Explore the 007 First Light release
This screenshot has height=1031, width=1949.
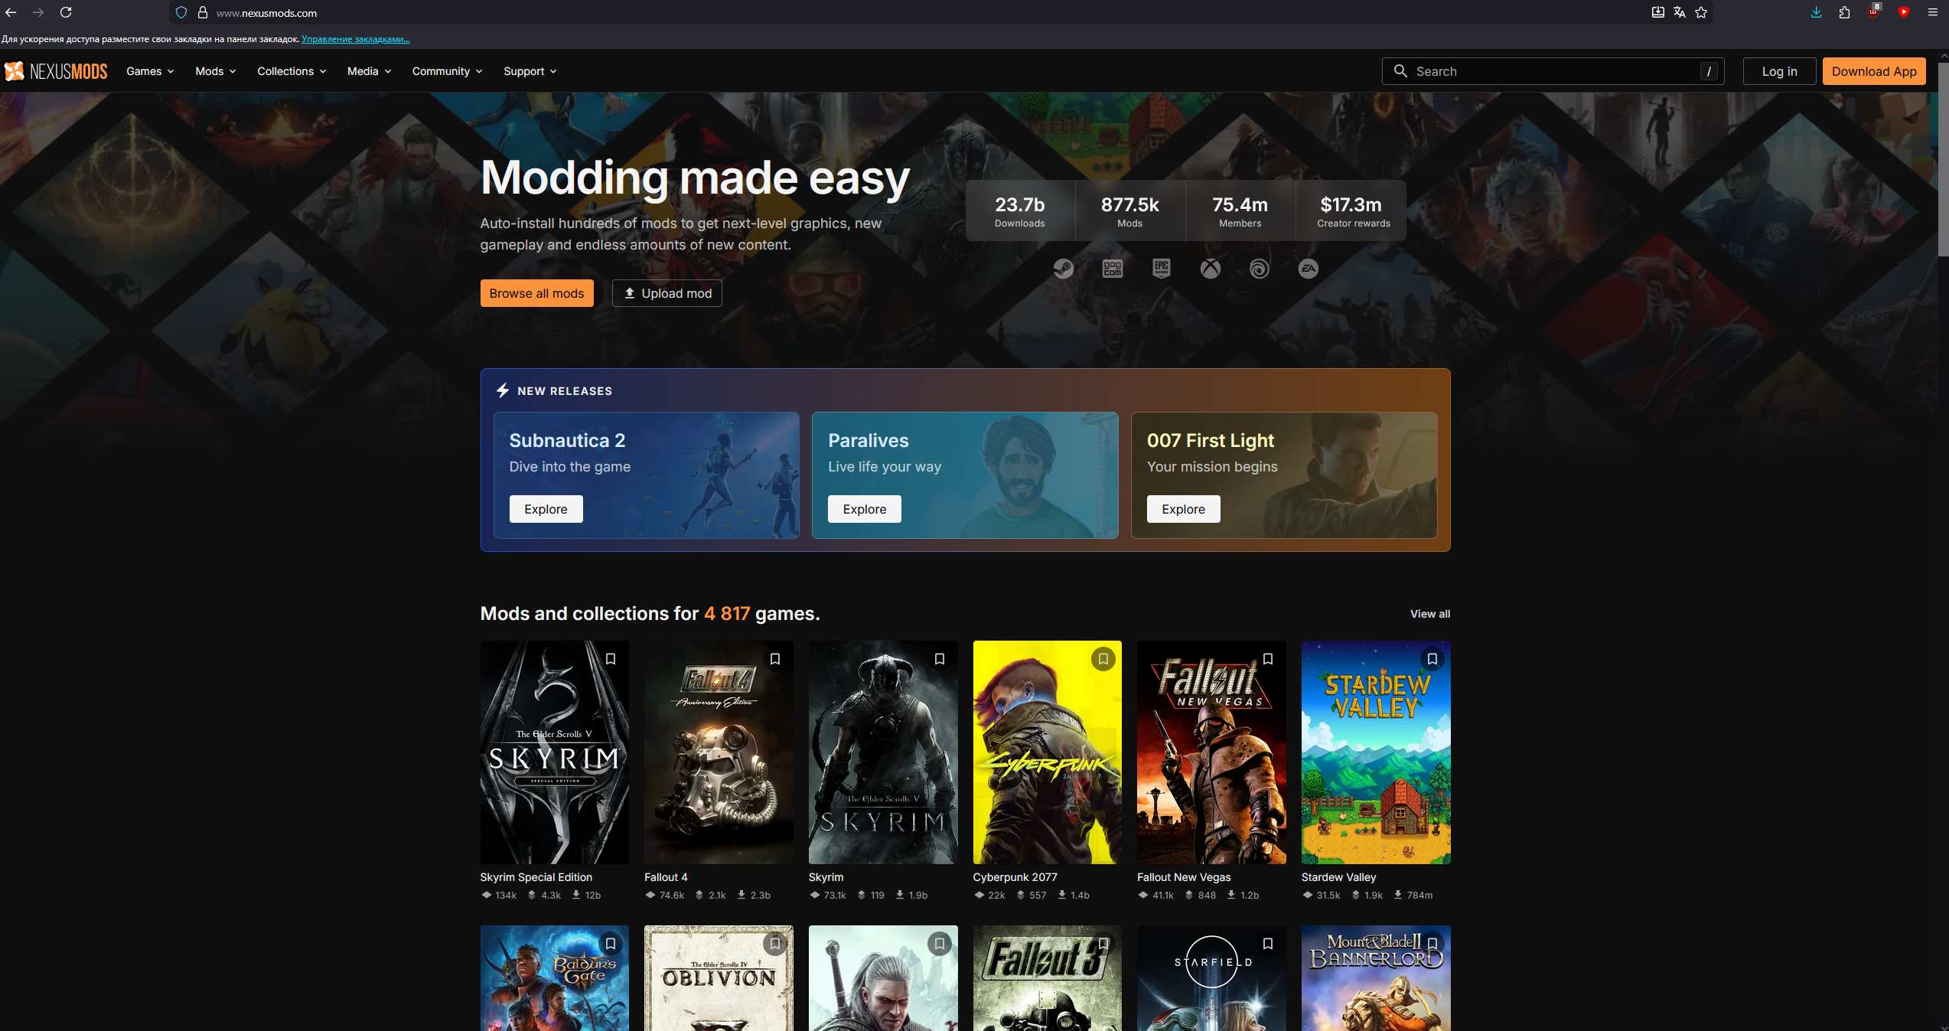click(1183, 509)
